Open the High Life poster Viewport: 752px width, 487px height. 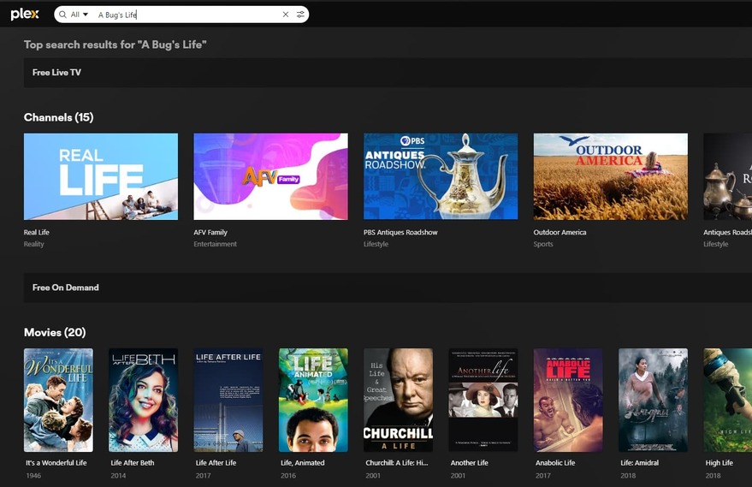(x=727, y=400)
